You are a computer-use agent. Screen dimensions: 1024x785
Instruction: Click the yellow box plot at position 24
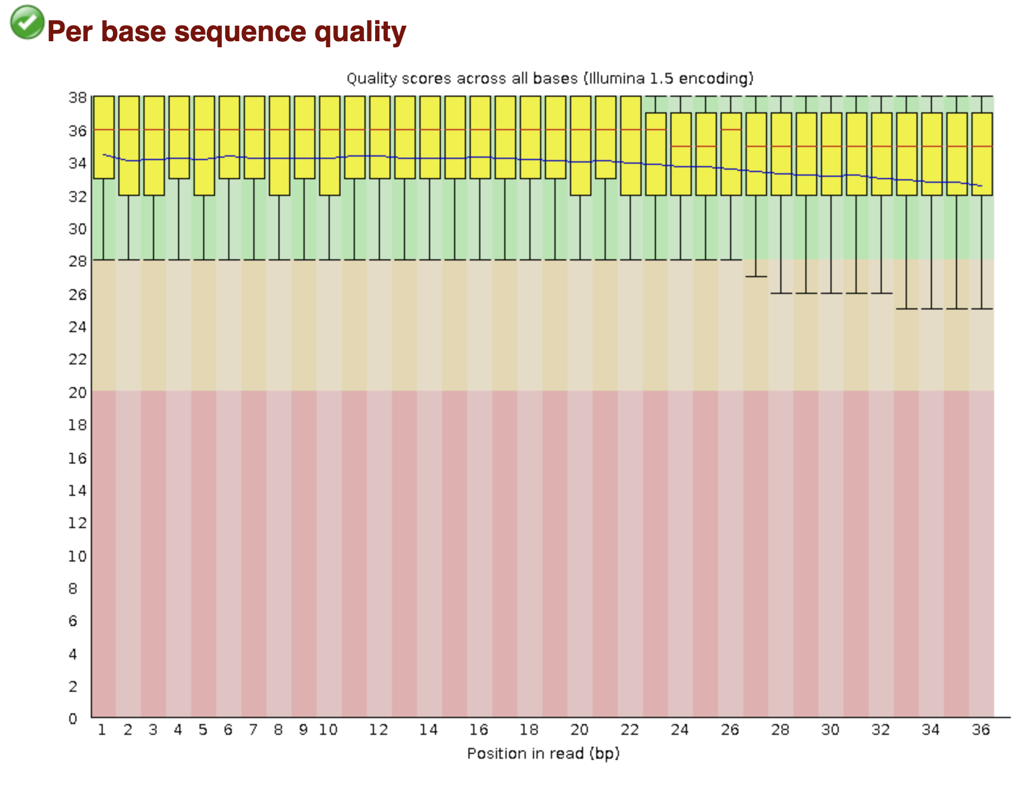coord(680,154)
